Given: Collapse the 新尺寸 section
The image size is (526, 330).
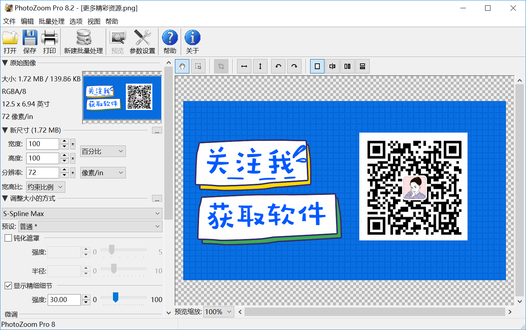Looking at the screenshot, I should 5,130.
